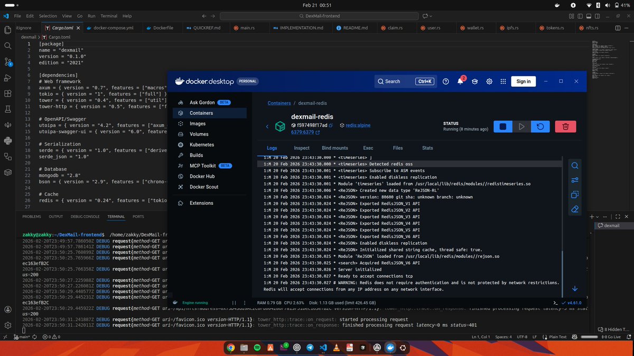Open Docker Desktop notifications bell
The height and width of the screenshot is (356, 634).
[x=460, y=81]
